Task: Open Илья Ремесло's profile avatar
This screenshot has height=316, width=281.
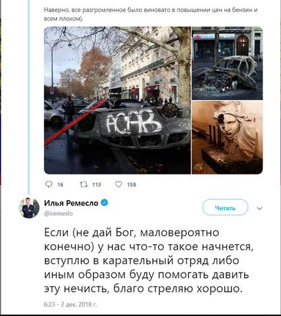Action: [29, 208]
